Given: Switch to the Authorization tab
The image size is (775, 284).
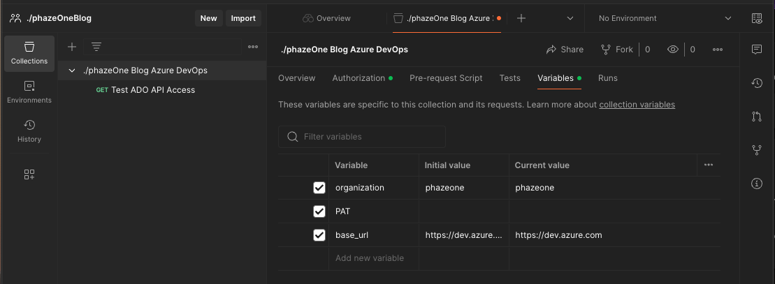Looking at the screenshot, I should pyautogui.click(x=362, y=78).
